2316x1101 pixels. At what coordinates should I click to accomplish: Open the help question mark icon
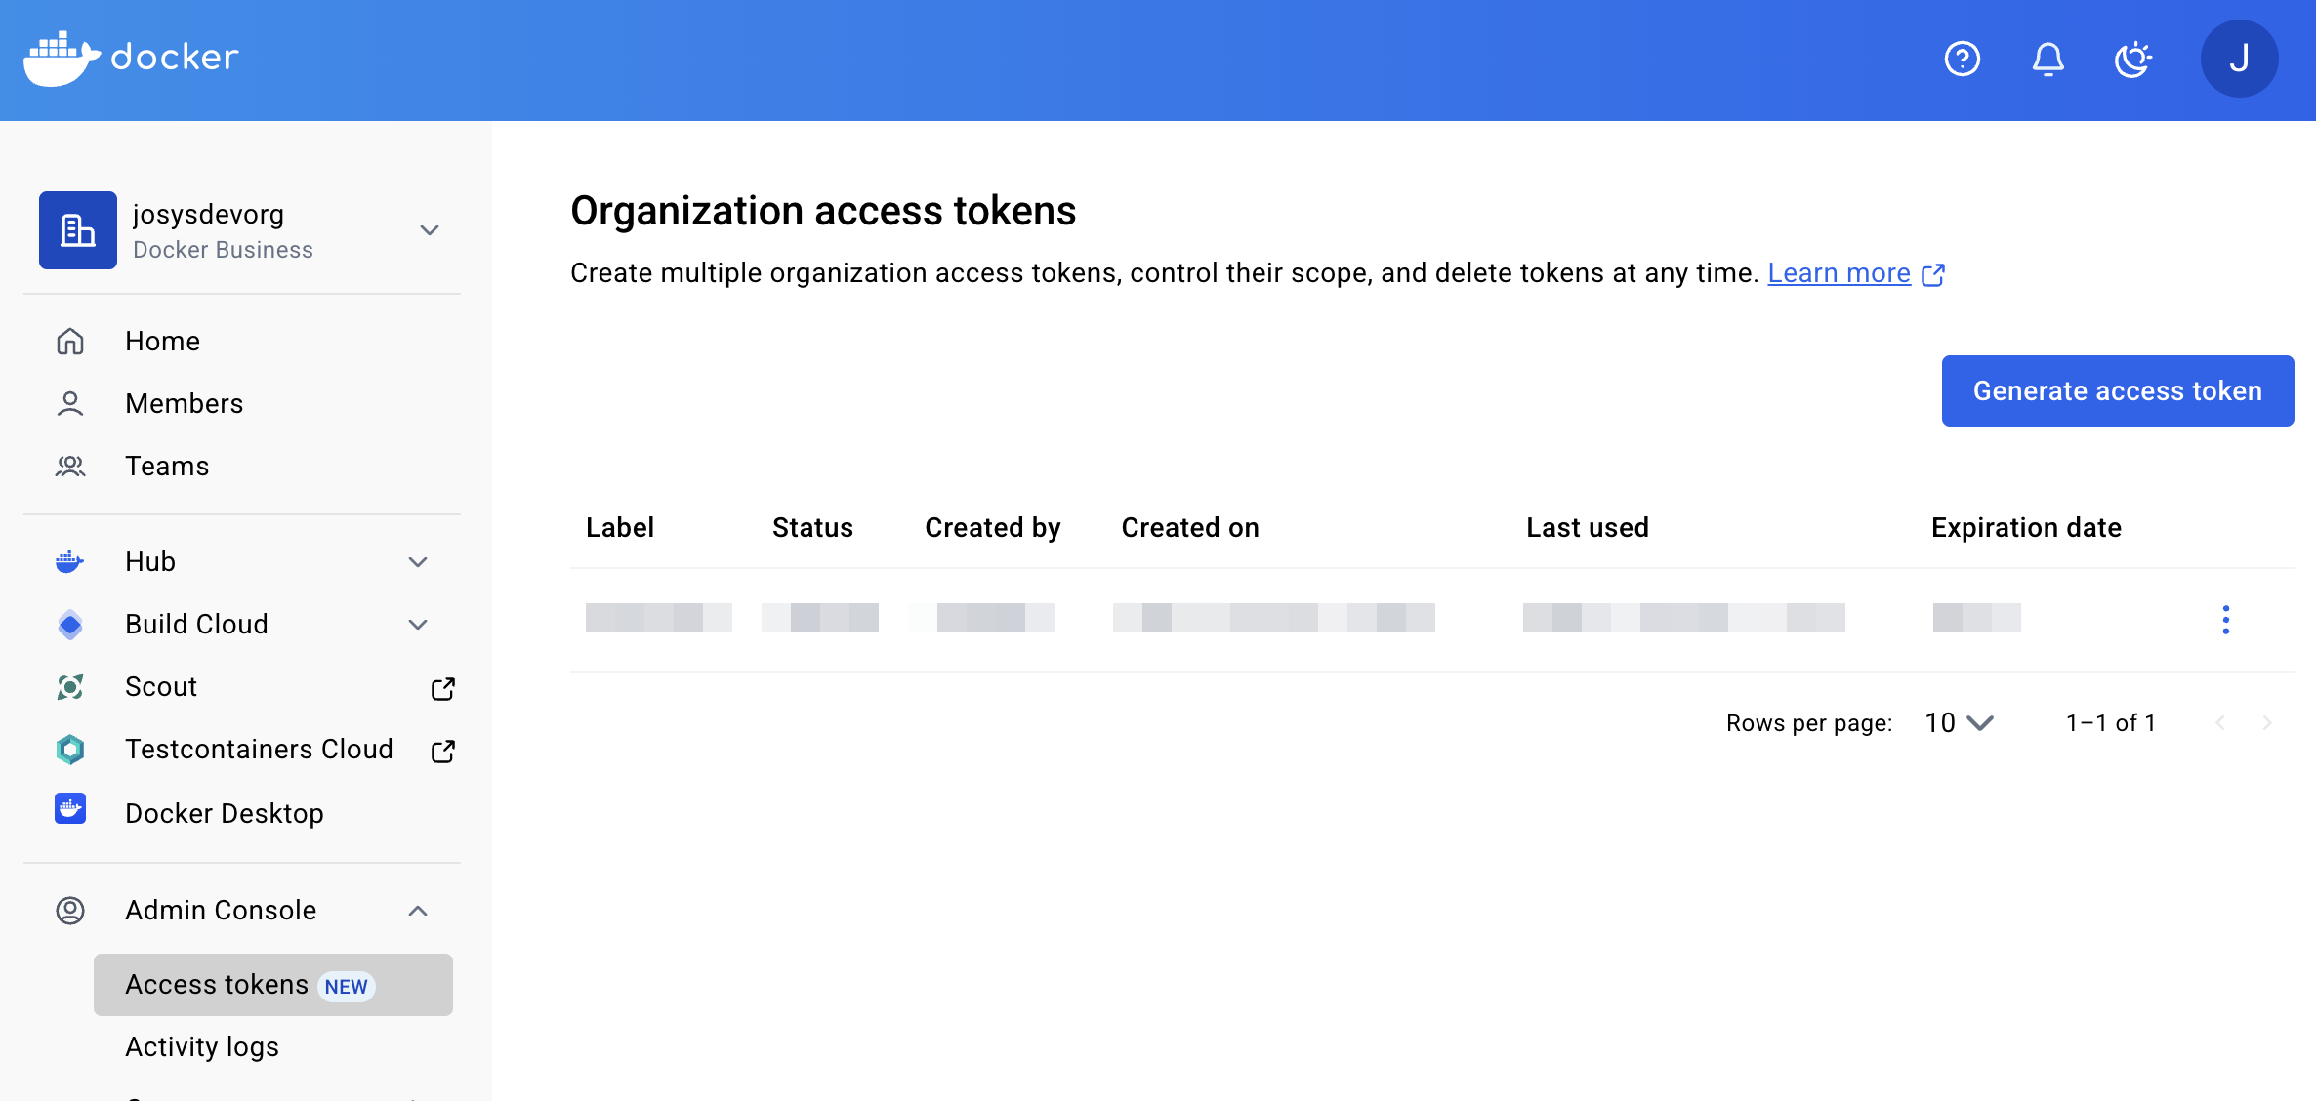[1962, 59]
